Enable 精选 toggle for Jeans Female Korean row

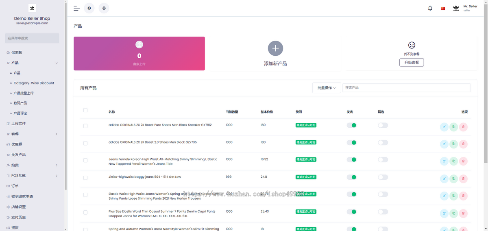pos(383,160)
